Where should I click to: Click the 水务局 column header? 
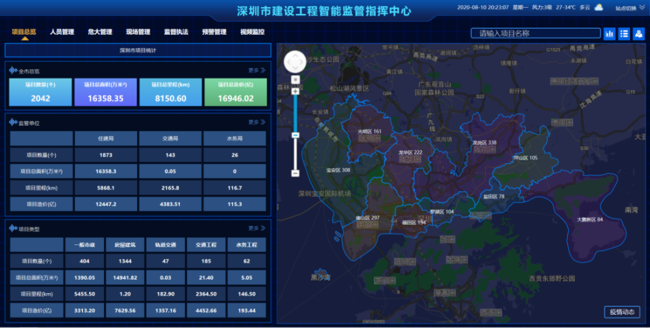coord(235,138)
